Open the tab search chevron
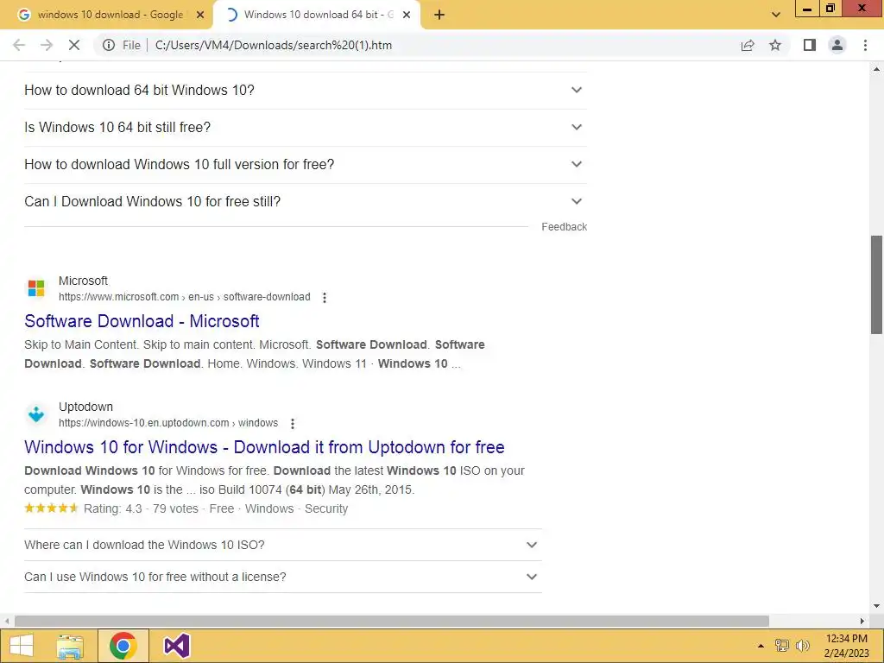 pos(776,16)
